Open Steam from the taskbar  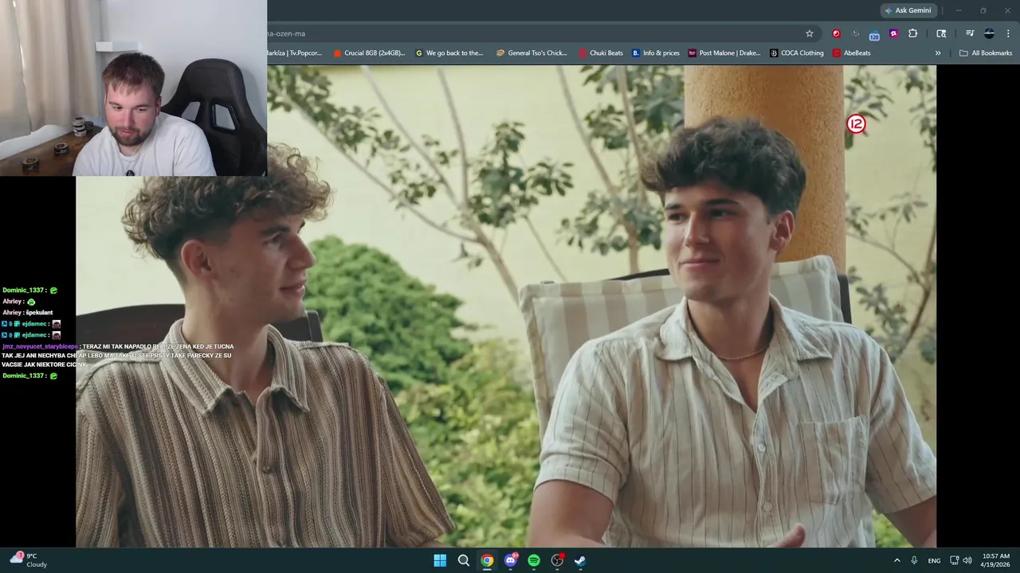click(x=580, y=560)
